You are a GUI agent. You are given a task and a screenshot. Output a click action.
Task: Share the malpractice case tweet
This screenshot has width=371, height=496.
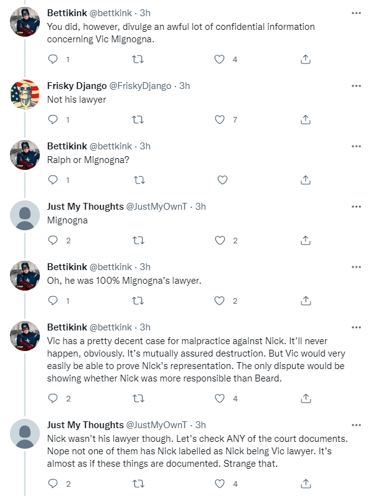point(306,398)
